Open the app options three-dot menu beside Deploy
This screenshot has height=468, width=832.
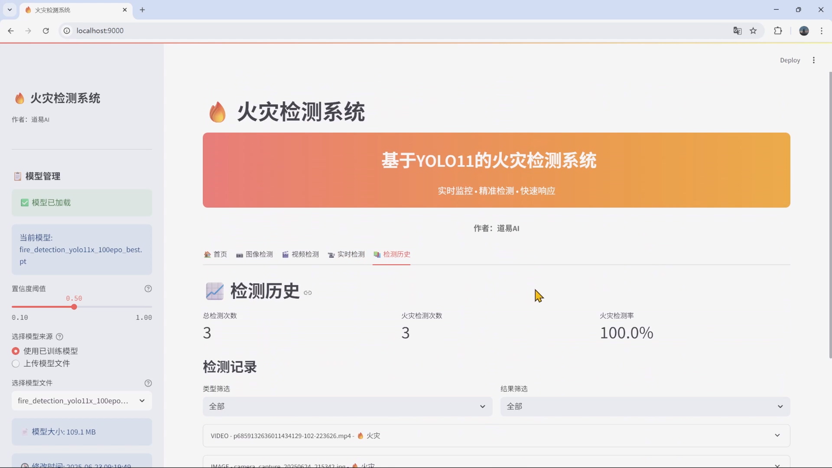(814, 60)
